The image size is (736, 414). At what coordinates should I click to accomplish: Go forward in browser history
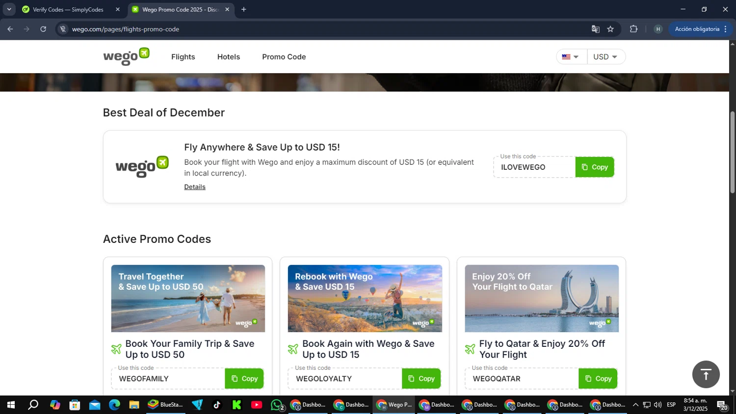pyautogui.click(x=26, y=29)
